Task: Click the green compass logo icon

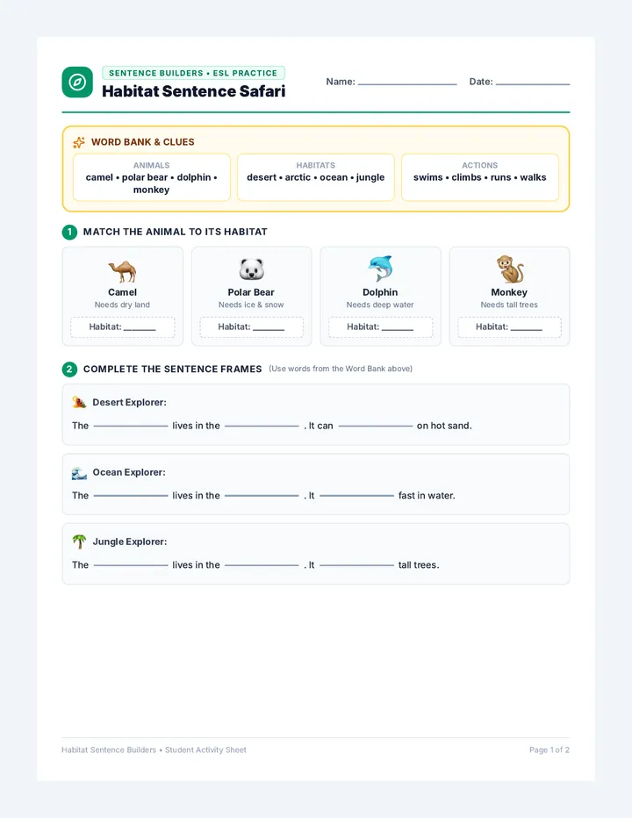Action: (x=77, y=82)
